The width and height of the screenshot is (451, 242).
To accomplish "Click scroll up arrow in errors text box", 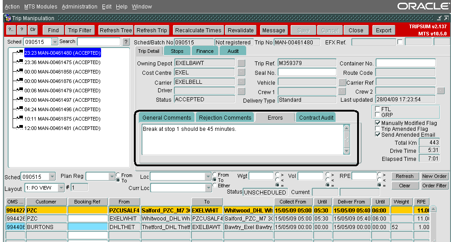I will (347, 128).
